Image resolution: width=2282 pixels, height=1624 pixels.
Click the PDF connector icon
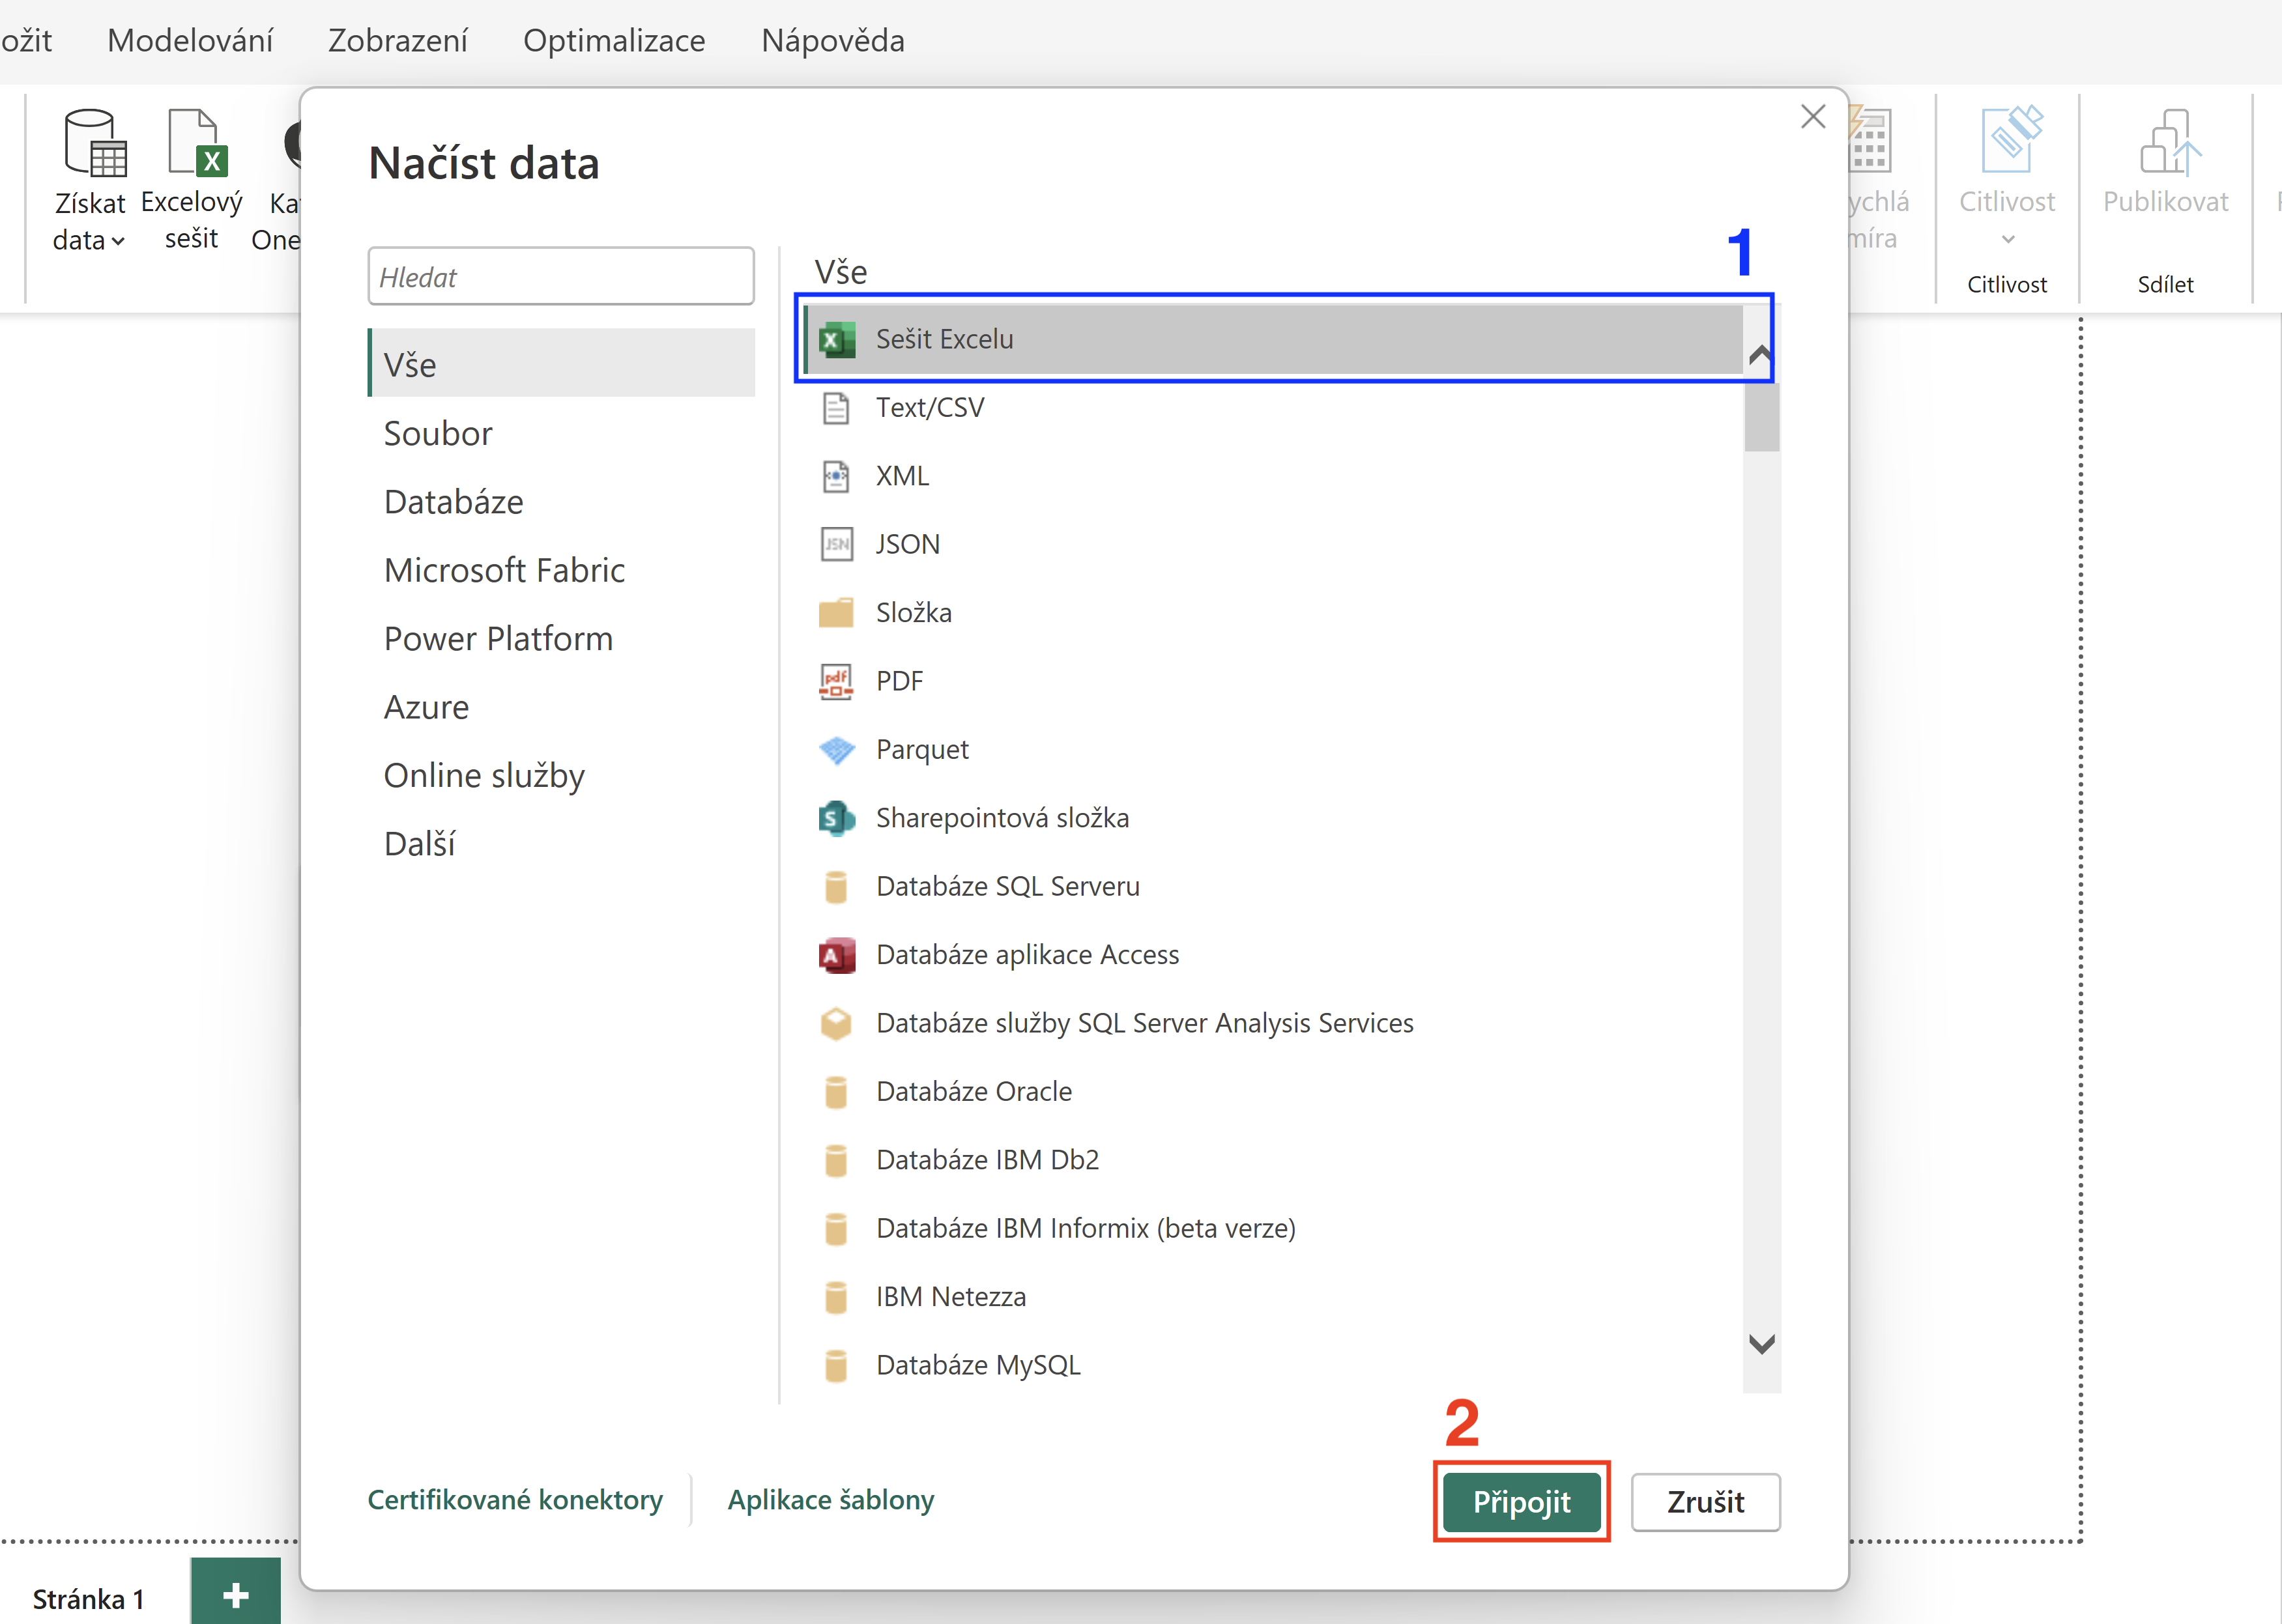click(x=837, y=681)
